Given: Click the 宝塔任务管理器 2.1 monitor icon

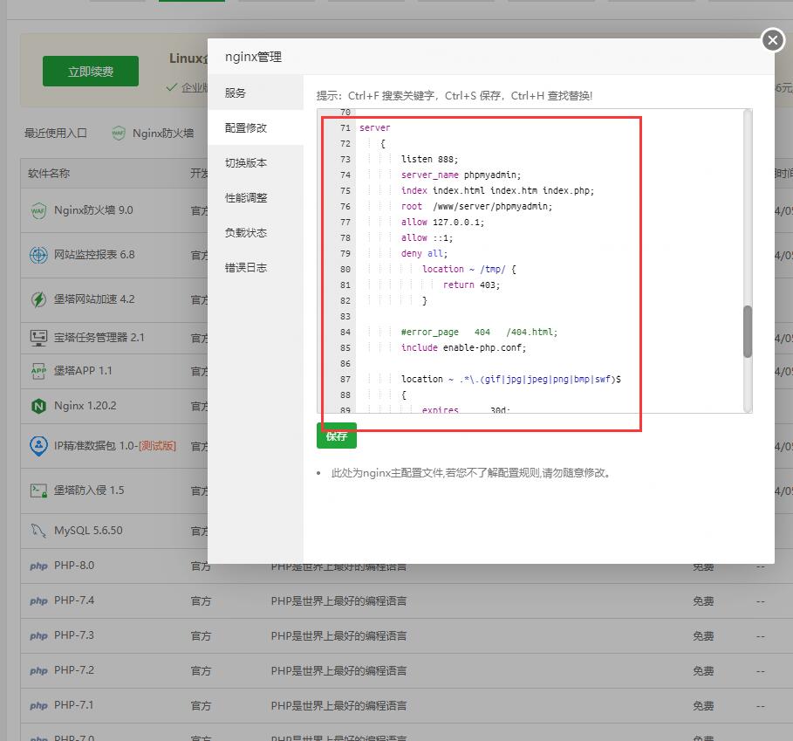Looking at the screenshot, I should pos(38,338).
